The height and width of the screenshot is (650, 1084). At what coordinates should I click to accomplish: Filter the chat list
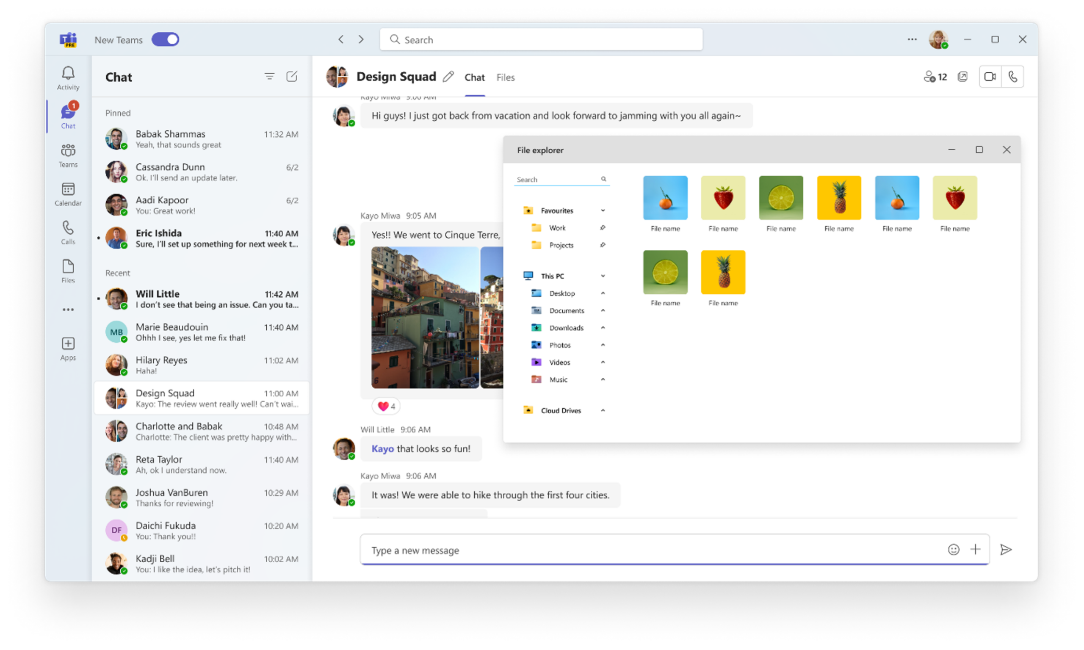click(x=269, y=77)
